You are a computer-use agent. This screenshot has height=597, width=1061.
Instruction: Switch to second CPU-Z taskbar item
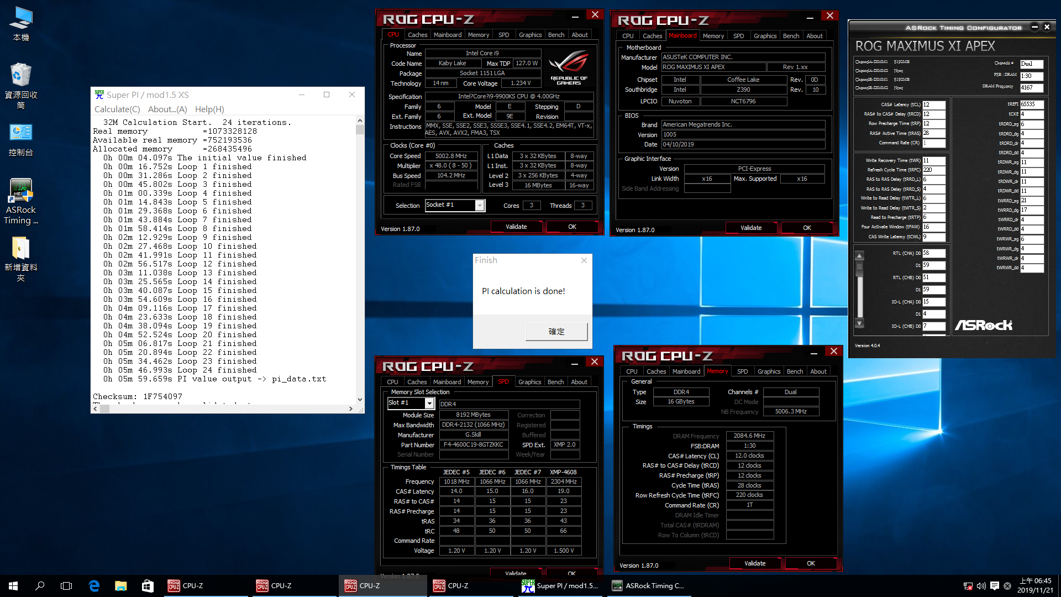tap(293, 586)
